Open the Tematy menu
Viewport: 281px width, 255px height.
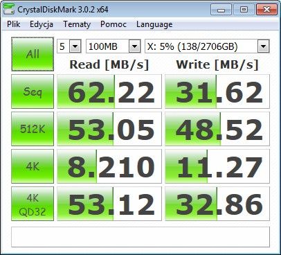pyautogui.click(x=77, y=24)
